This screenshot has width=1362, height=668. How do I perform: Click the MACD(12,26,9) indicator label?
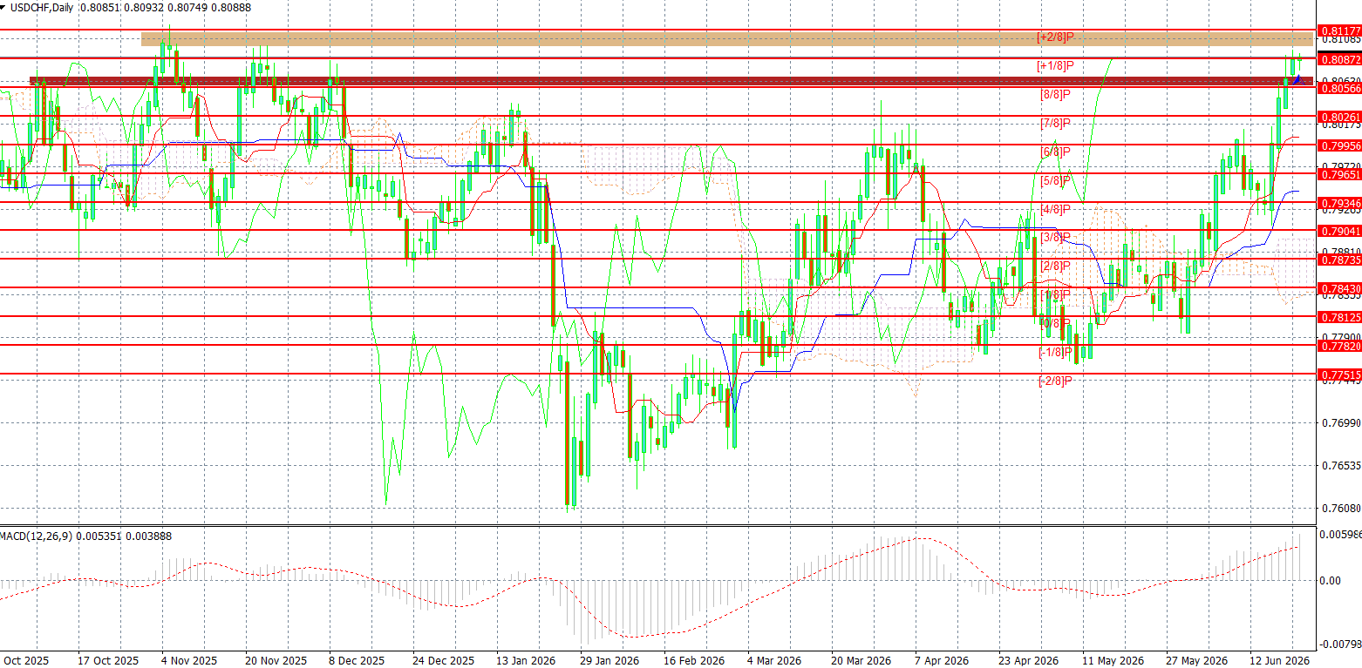click(37, 536)
